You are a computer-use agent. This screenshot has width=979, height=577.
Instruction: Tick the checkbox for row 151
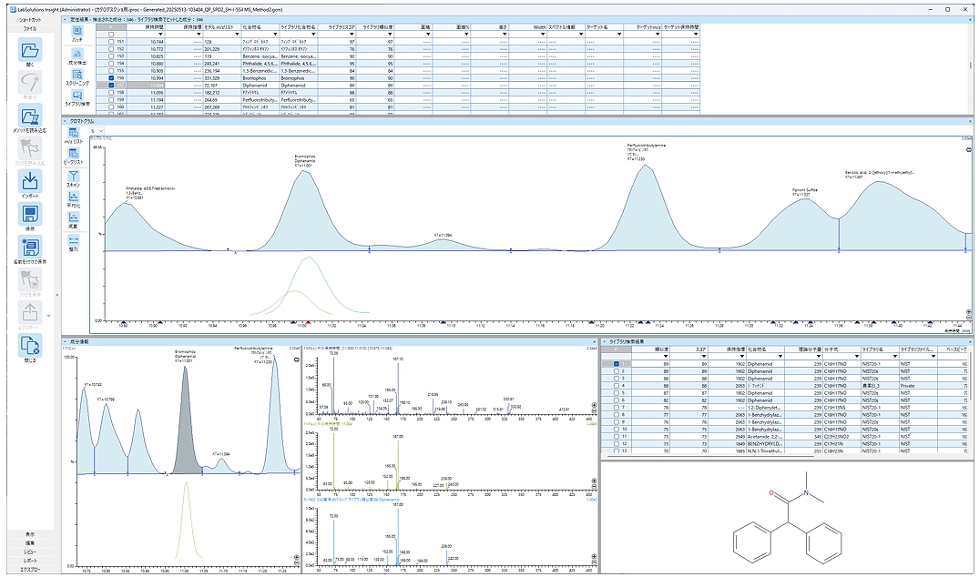pyautogui.click(x=111, y=42)
